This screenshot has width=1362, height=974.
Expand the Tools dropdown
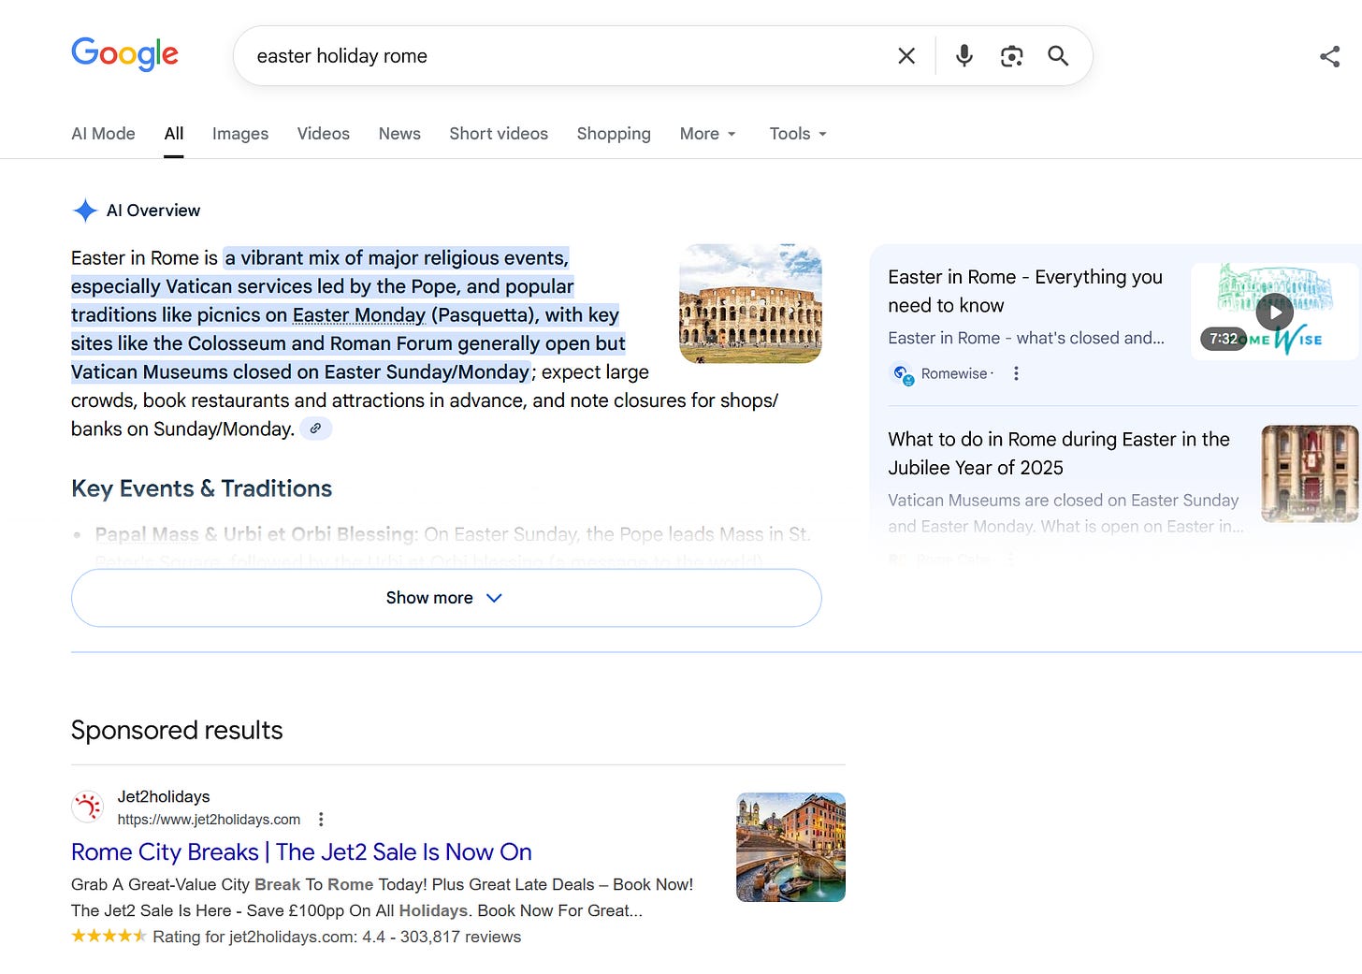[x=798, y=134]
